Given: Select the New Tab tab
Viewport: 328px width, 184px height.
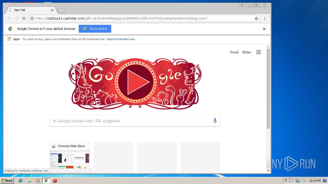Looking at the screenshot, I should [31, 10].
